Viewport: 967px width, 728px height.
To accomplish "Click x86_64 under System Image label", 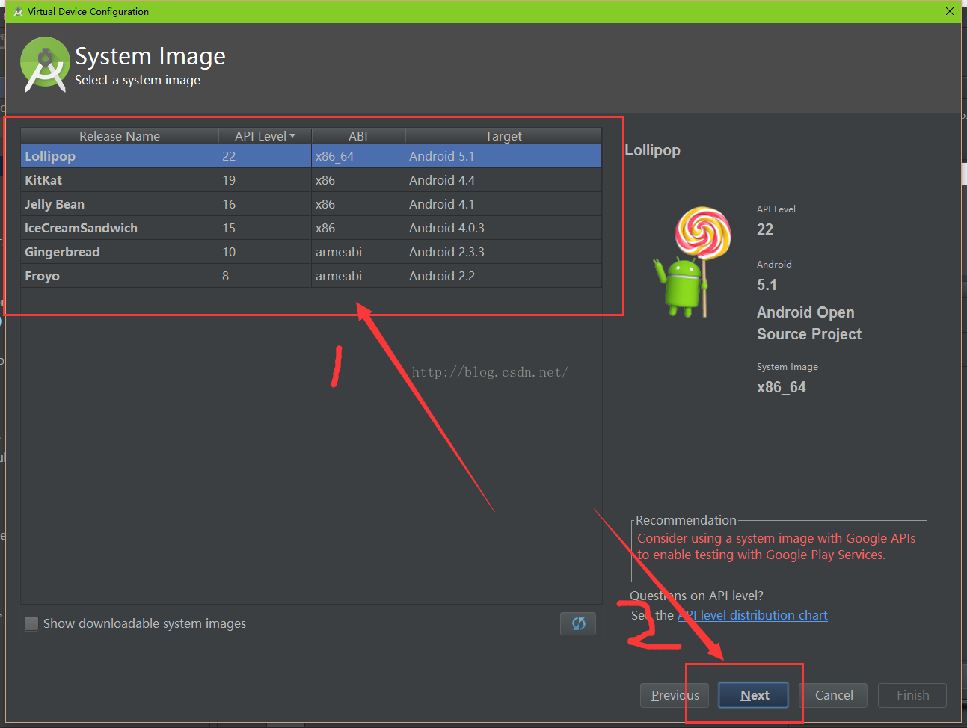I will tap(781, 387).
